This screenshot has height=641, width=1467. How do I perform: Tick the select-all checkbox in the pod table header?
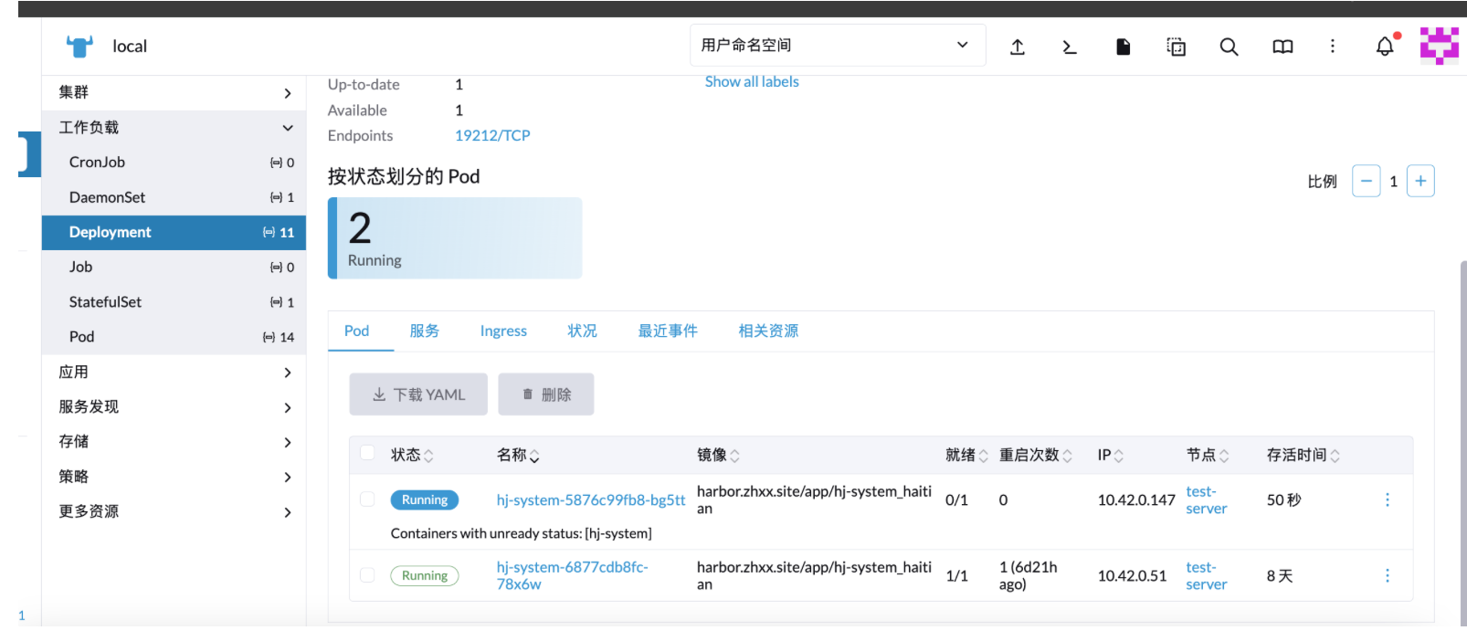(x=367, y=453)
